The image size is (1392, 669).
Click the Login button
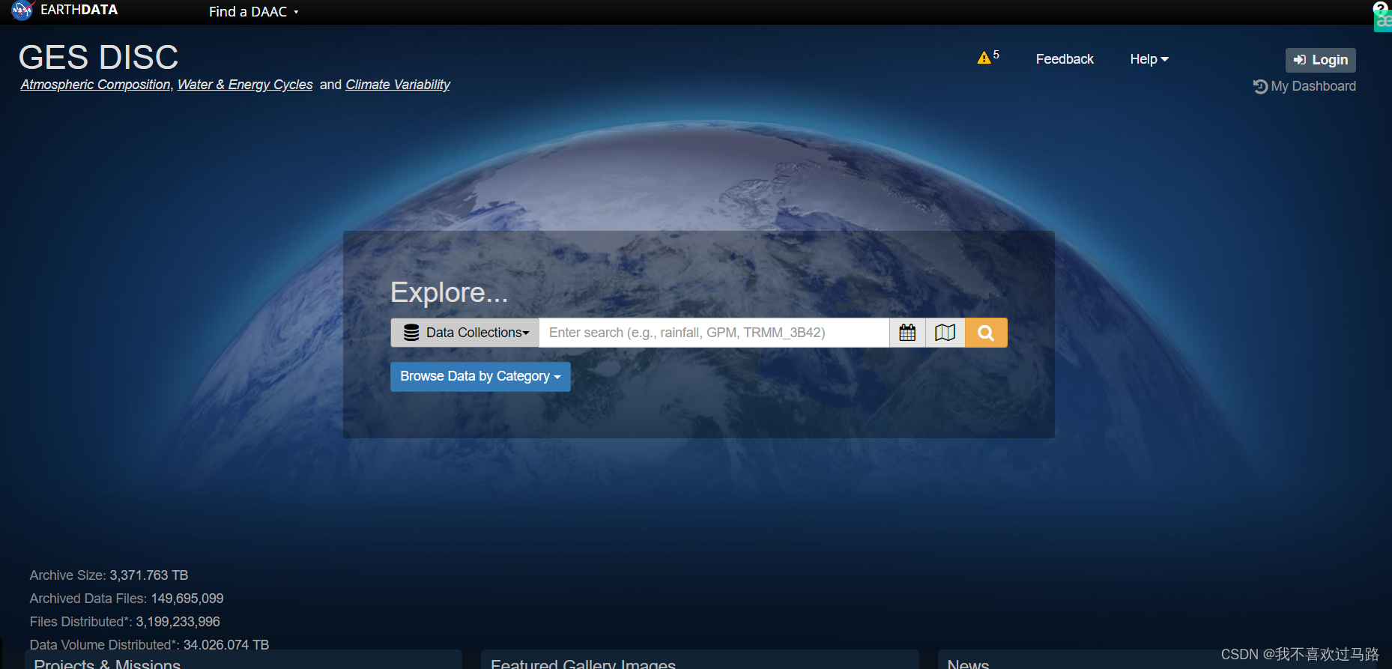pos(1320,60)
